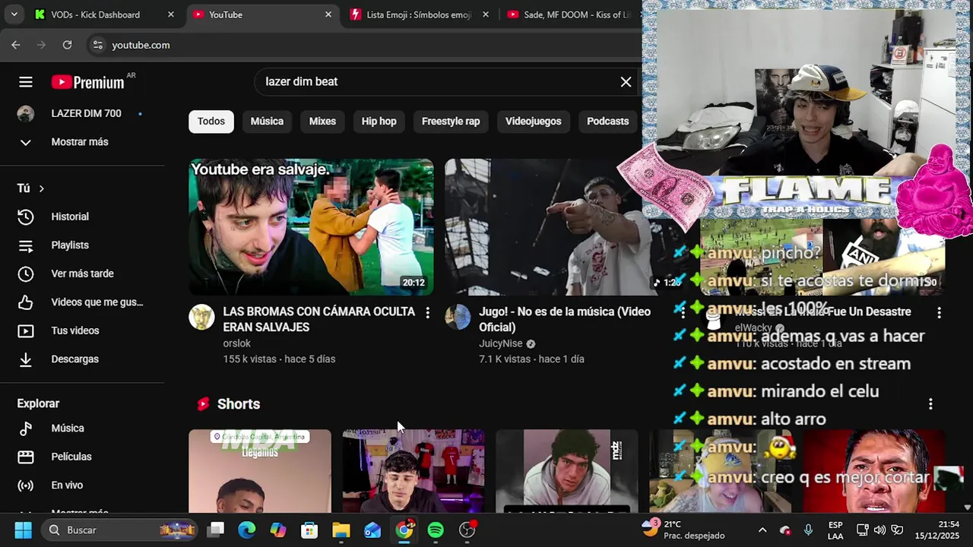Open the JuicyNise channel avatar
This screenshot has height=547, width=973.
tap(458, 317)
